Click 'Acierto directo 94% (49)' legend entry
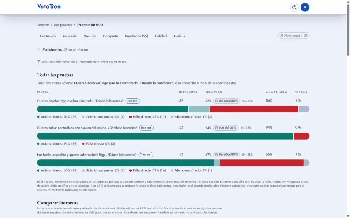Viewport: 350px width, 218px height. (x=57, y=144)
